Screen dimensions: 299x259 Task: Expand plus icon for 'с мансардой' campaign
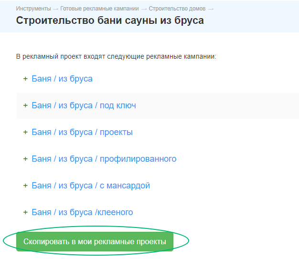[25, 185]
